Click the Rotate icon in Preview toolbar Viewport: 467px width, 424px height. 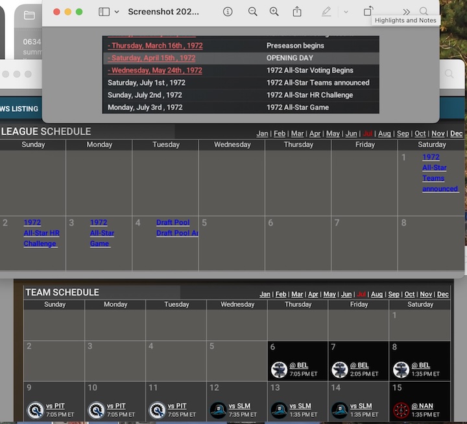(368, 12)
